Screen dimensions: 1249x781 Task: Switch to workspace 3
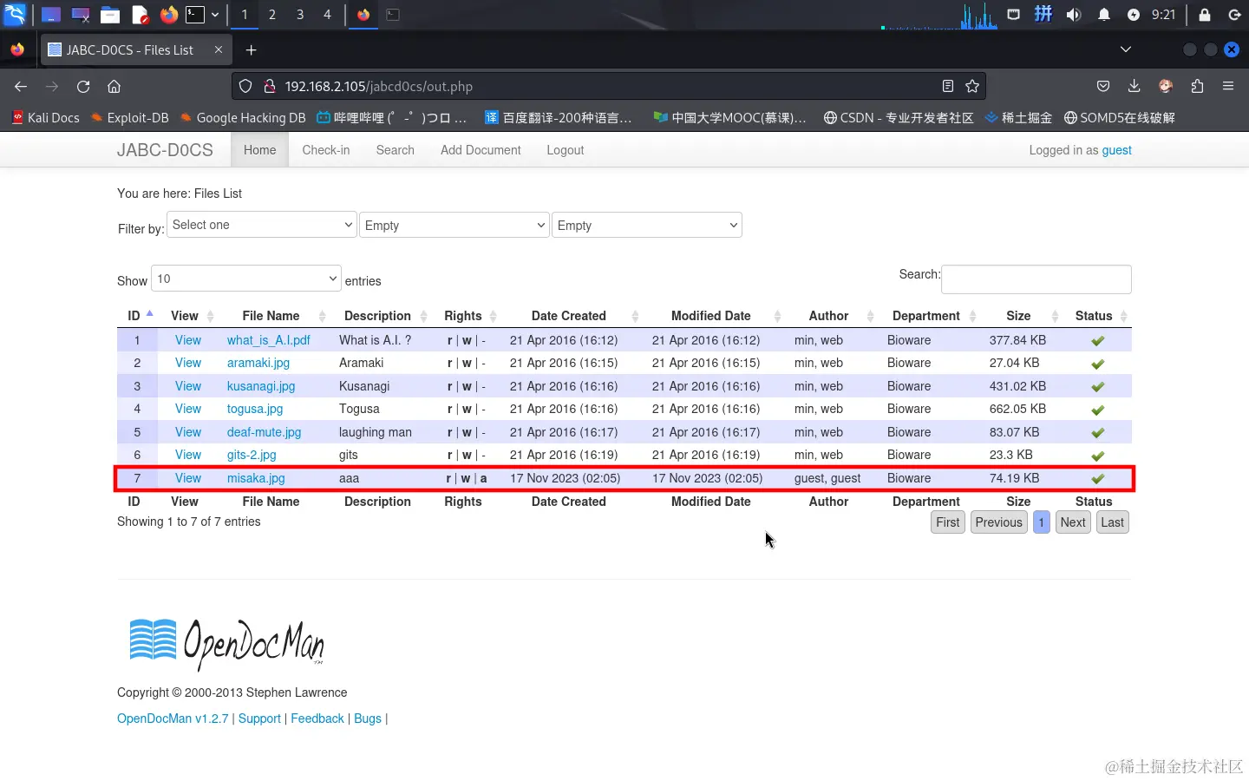pos(300,15)
